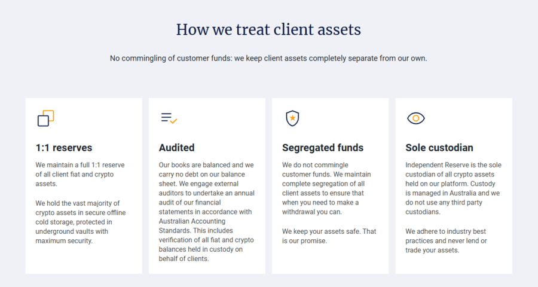Click the "How we treat client assets" title
The image size is (538, 287).
268,29
